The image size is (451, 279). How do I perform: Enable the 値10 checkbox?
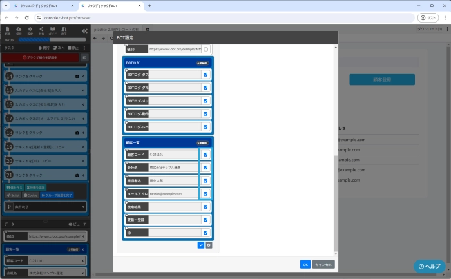click(206, 49)
